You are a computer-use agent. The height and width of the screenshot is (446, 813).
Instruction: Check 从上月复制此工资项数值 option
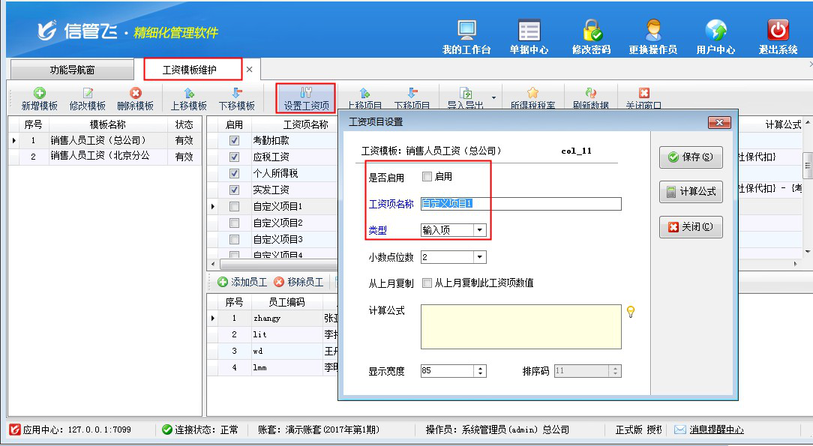tap(427, 283)
